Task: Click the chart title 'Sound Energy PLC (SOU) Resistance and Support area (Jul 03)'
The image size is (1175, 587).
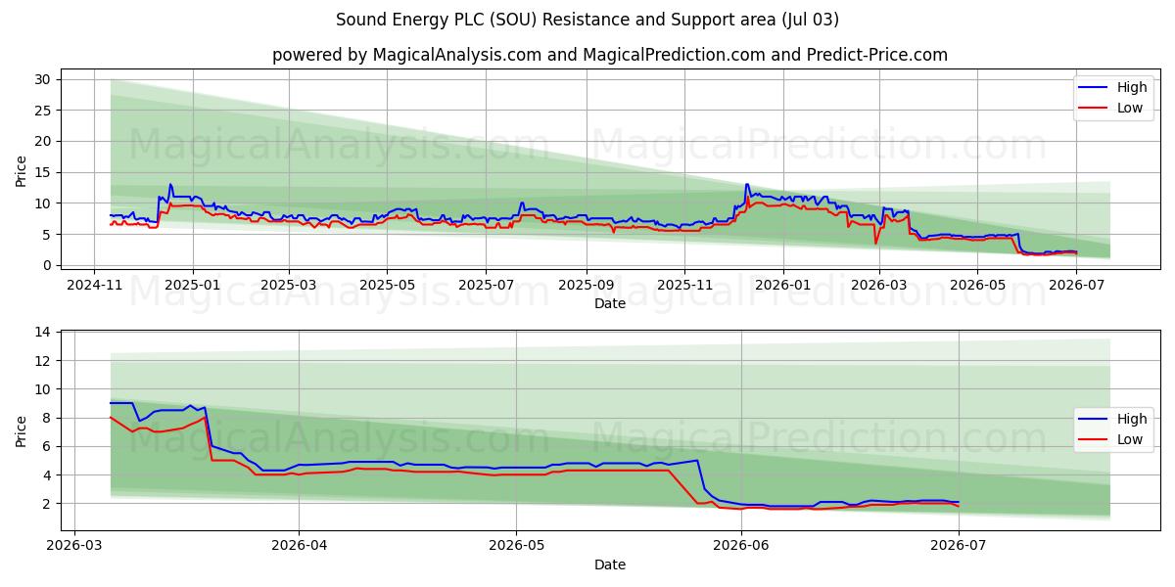Action: tap(587, 20)
